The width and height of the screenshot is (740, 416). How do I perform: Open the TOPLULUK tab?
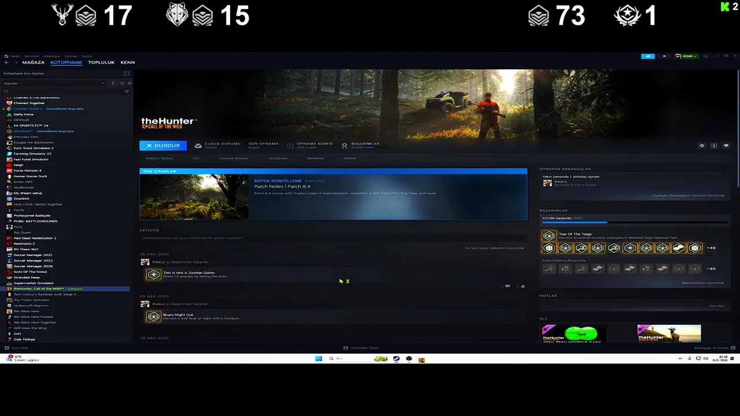click(101, 62)
